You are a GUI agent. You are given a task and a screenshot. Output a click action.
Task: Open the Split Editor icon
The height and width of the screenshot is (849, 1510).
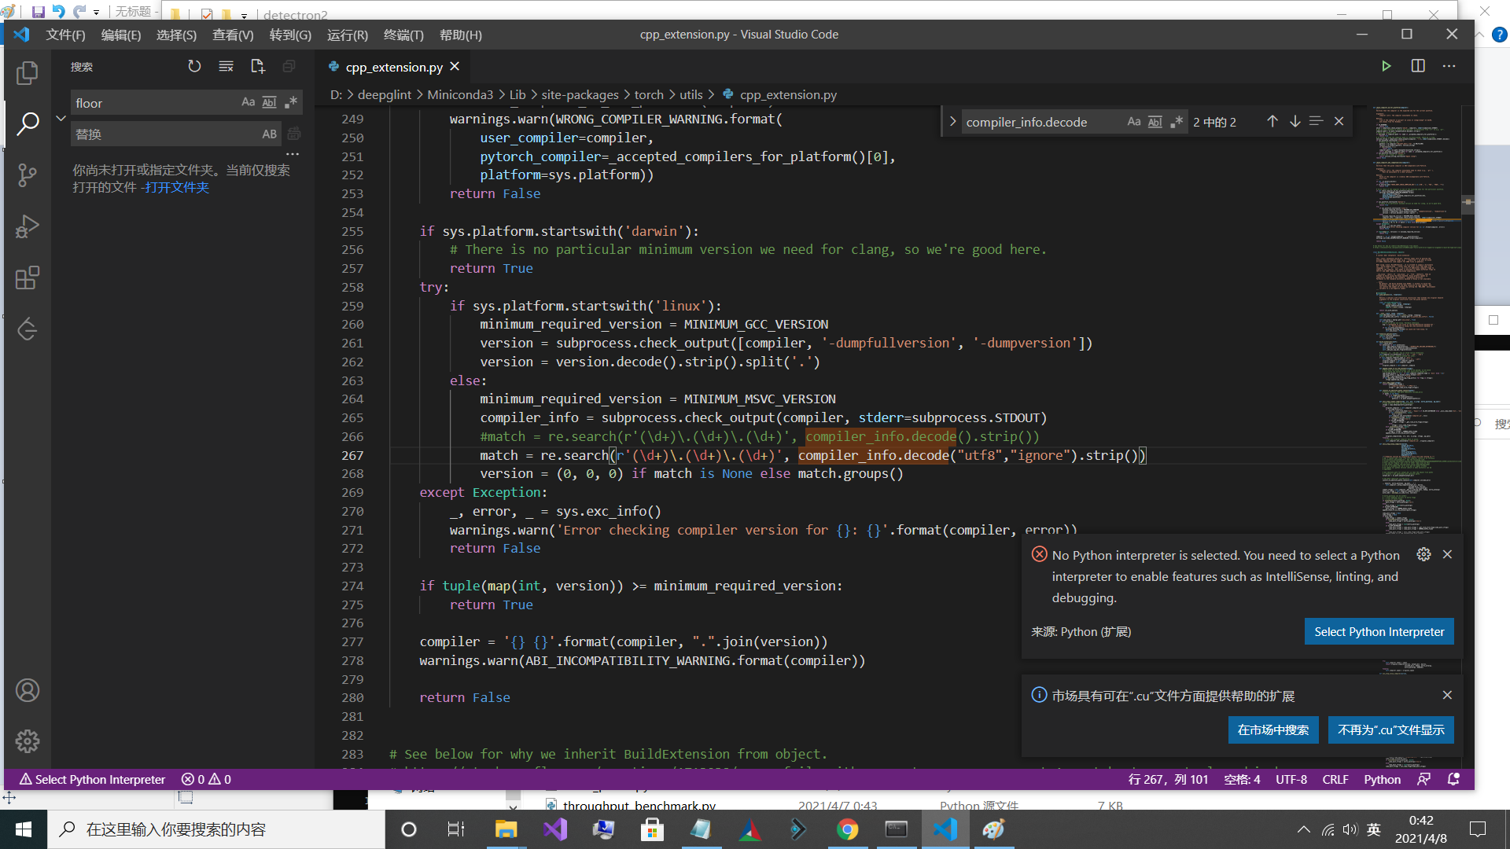(1418, 66)
